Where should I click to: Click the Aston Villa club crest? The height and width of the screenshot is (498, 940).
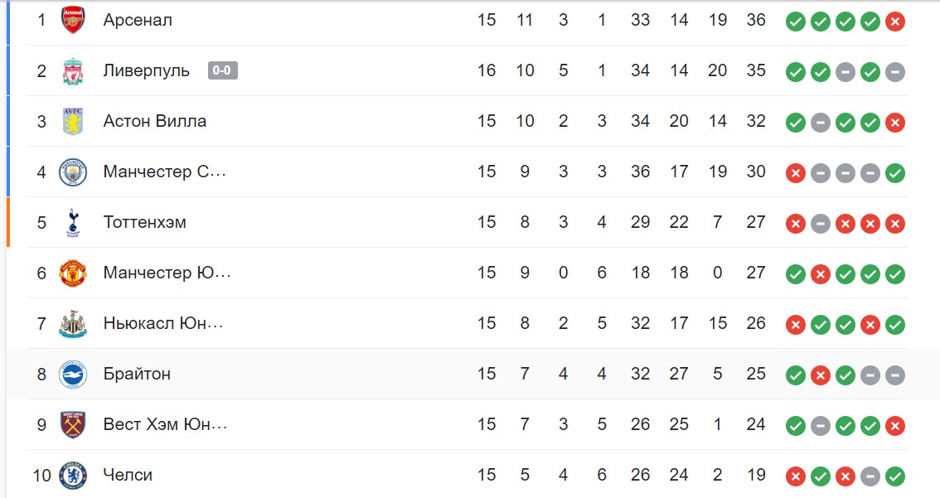click(x=73, y=122)
